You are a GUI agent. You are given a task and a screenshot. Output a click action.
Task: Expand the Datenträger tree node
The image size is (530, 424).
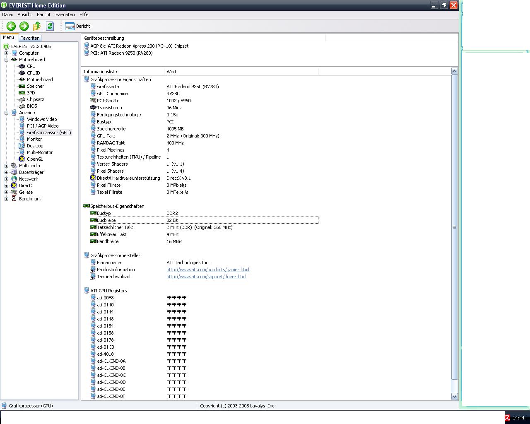(x=6, y=172)
